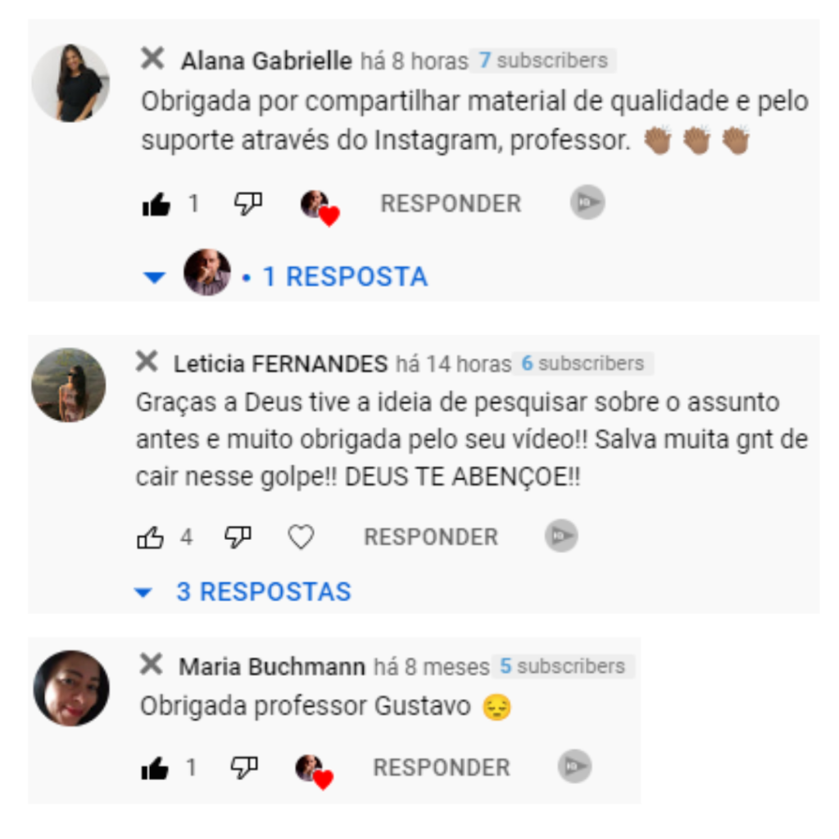Like Leticia FERNANDES's comment
839x839 pixels.
(x=151, y=537)
